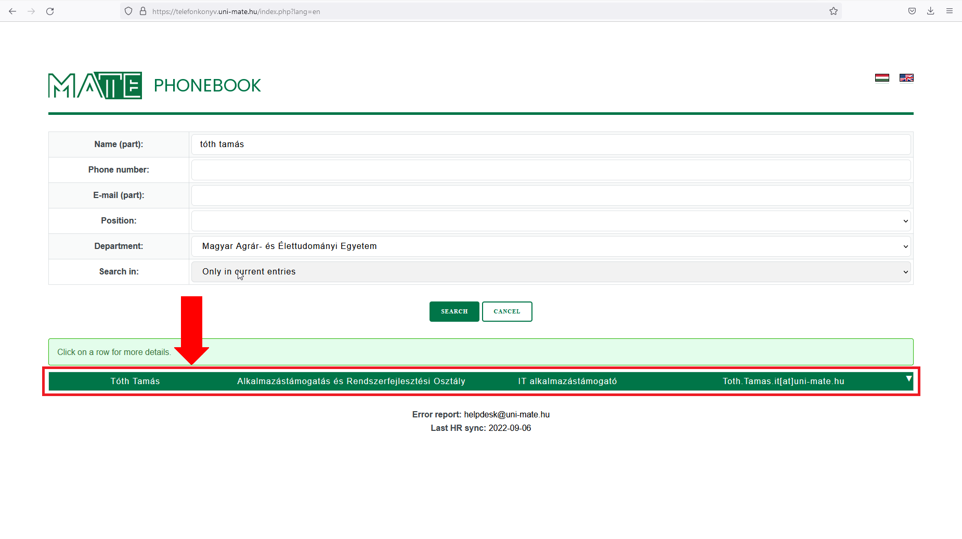Click the helpdesk@uni-mate.hu error report address

point(506,414)
